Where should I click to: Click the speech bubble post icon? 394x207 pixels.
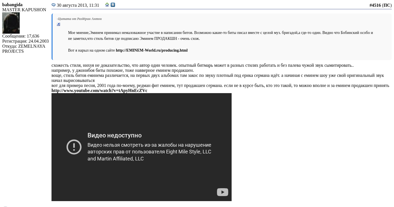53,5
